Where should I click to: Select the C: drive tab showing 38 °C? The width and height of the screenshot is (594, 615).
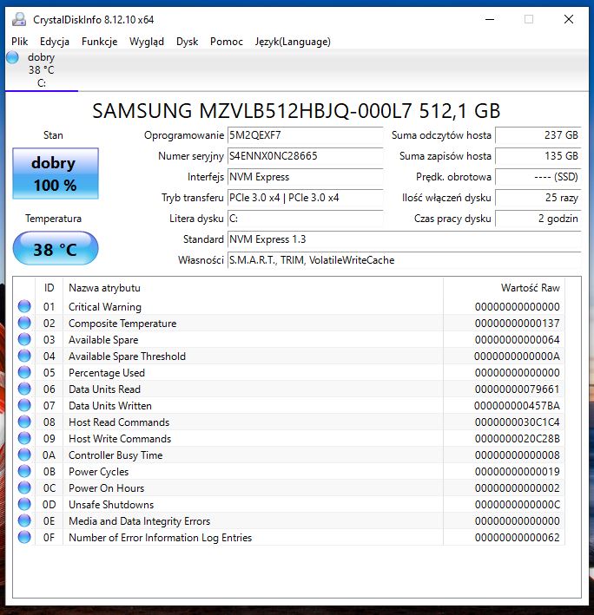tap(41, 70)
